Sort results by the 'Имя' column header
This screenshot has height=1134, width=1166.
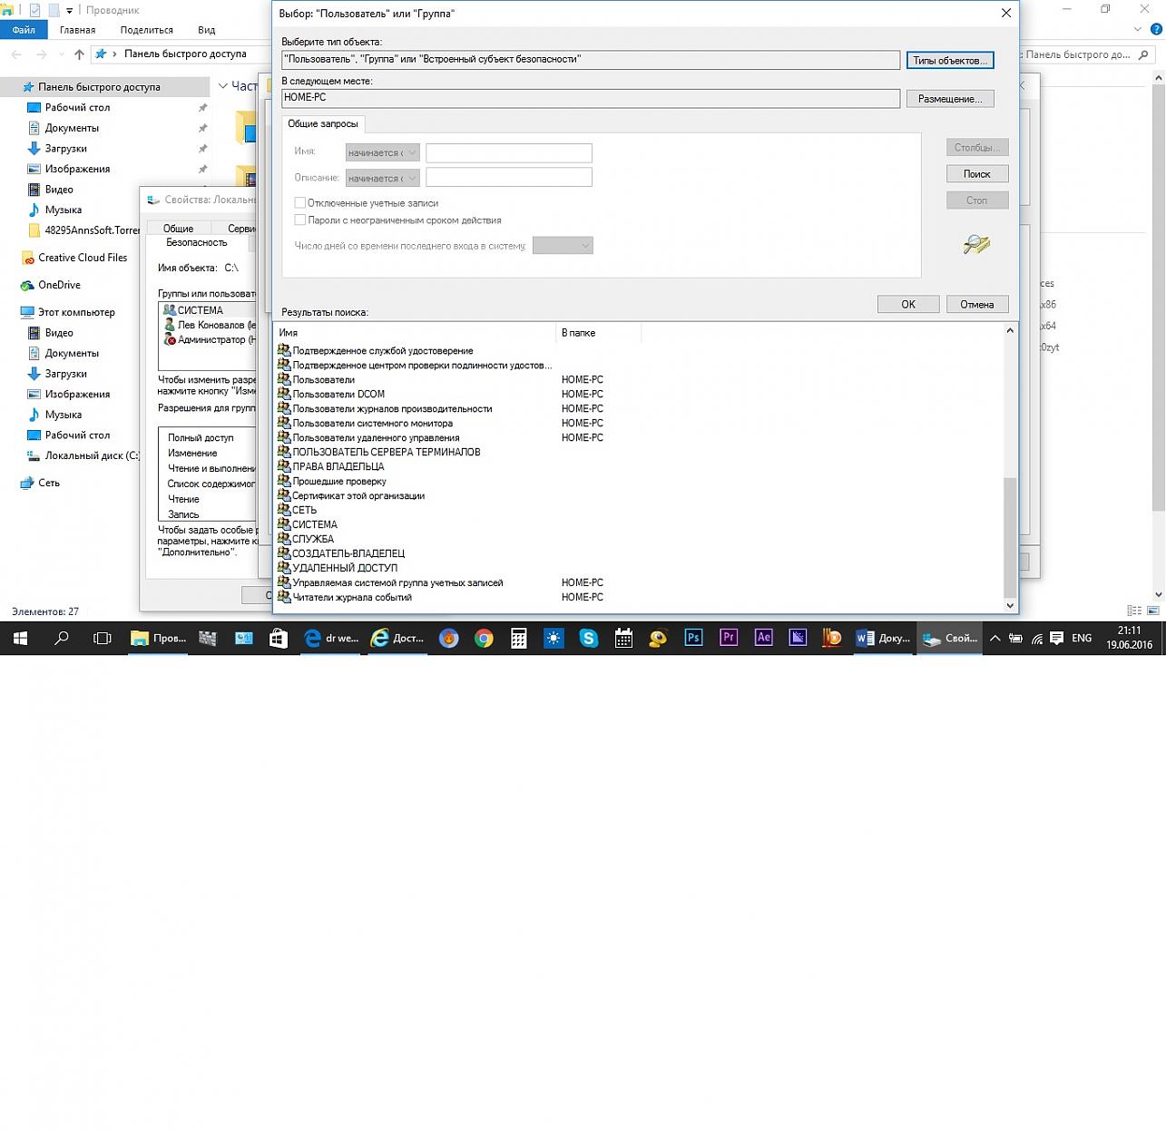click(415, 333)
